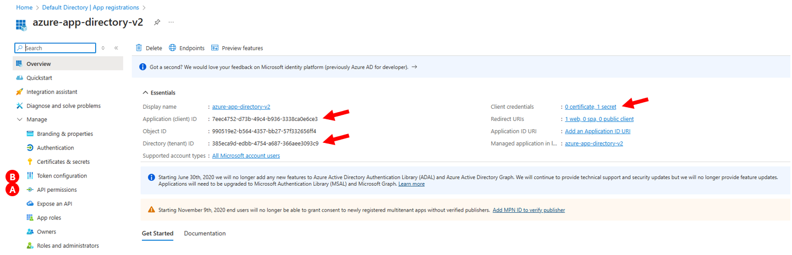Click the Directory (tenant) ID value

click(x=265, y=143)
